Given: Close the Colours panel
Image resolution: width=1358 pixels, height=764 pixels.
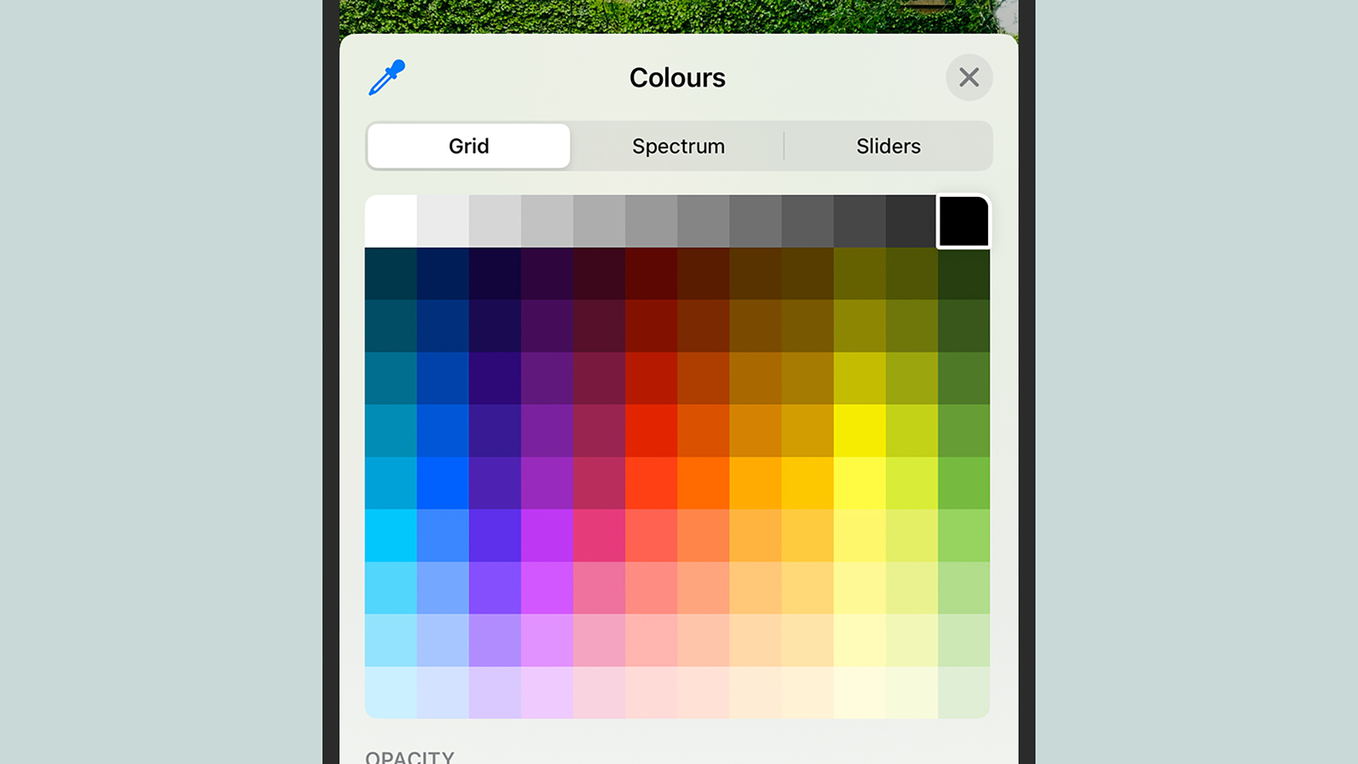Looking at the screenshot, I should (969, 77).
